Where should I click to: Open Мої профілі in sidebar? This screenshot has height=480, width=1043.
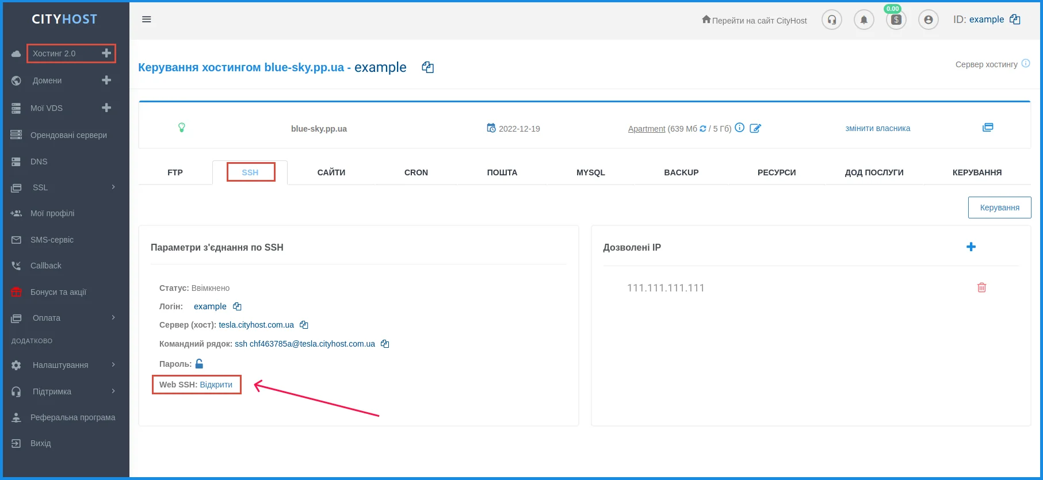tap(52, 213)
